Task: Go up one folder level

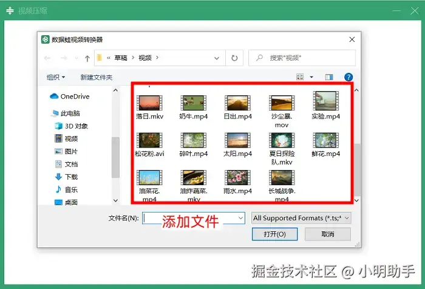Action: 87,58
